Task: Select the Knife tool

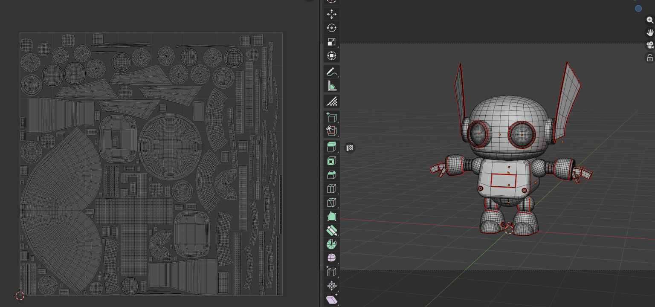Action: (x=331, y=203)
